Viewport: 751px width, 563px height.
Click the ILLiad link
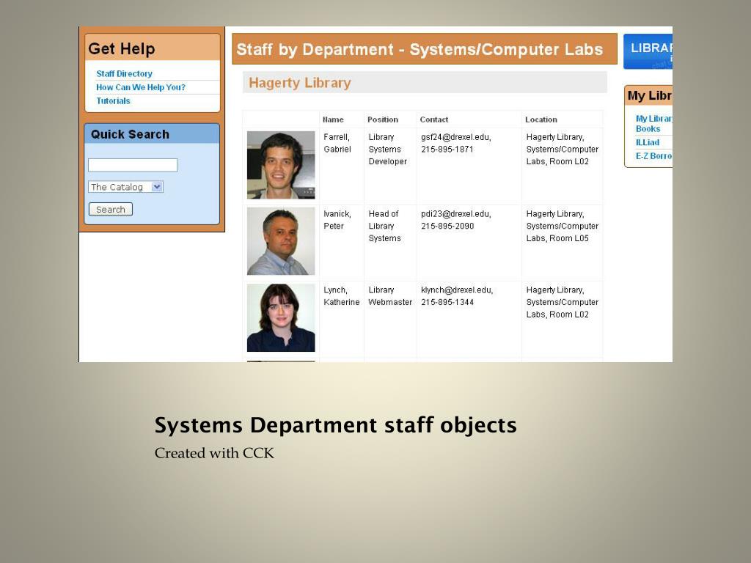(648, 142)
